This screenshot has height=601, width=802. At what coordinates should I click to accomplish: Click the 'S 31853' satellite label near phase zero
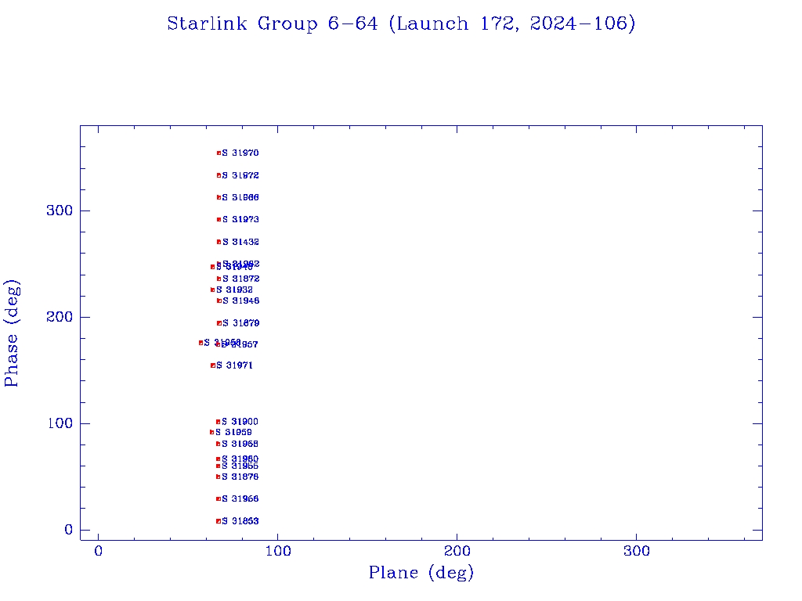click(x=240, y=521)
